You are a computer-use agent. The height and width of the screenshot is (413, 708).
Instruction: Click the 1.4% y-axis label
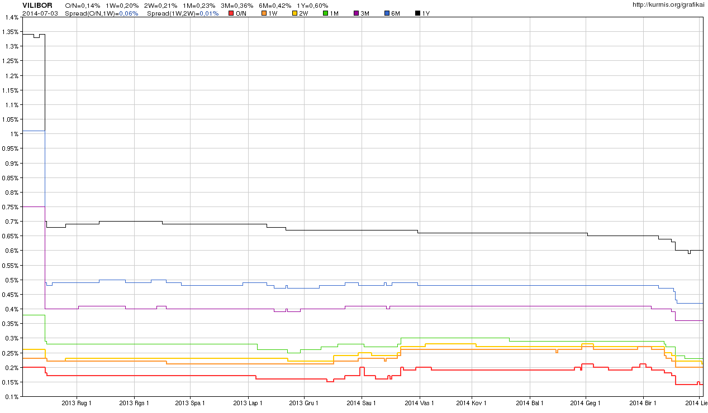[12, 17]
